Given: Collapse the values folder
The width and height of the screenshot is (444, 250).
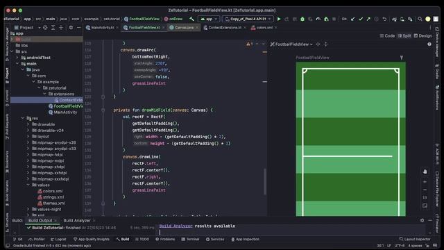Looking at the screenshot, I should click(x=28, y=185).
